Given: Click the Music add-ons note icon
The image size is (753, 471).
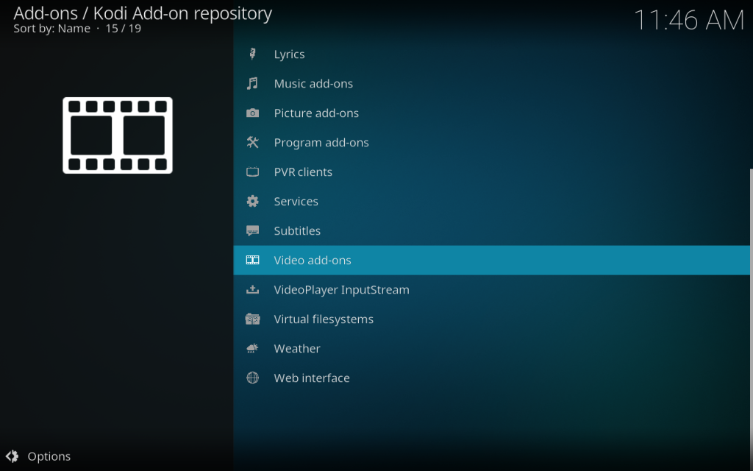Looking at the screenshot, I should [252, 84].
